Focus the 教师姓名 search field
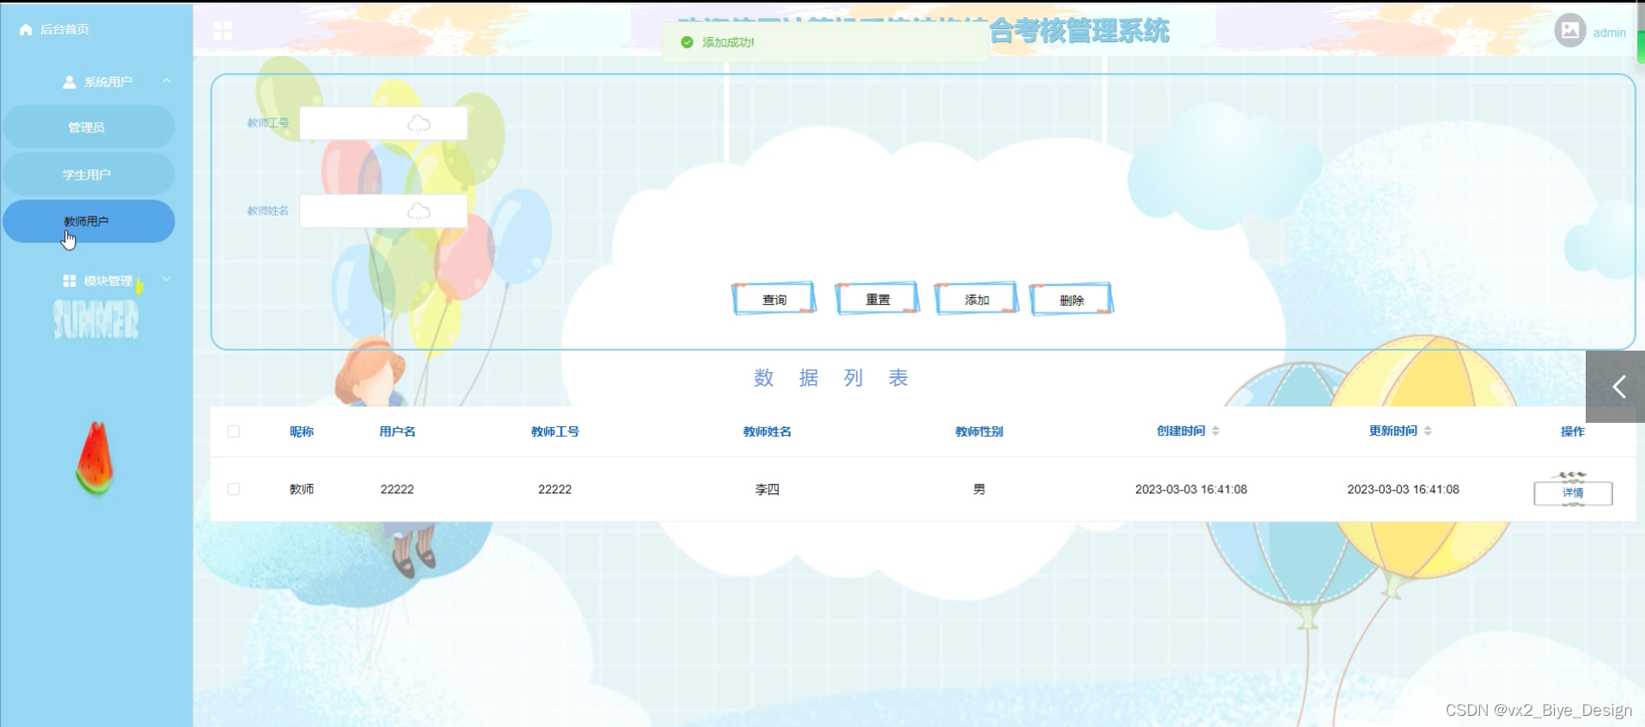1645x727 pixels. pyautogui.click(x=383, y=211)
